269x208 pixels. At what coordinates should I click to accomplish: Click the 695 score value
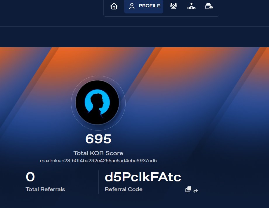click(x=98, y=139)
